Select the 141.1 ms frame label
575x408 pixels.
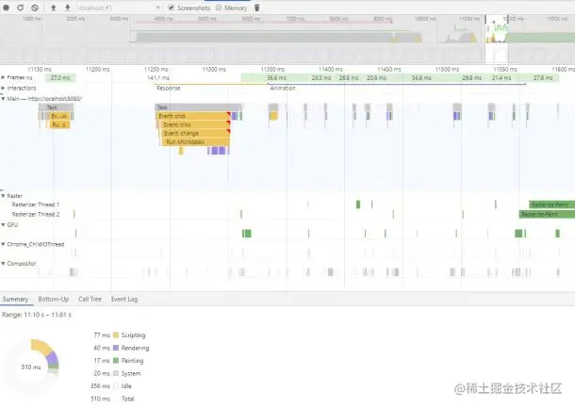(158, 77)
